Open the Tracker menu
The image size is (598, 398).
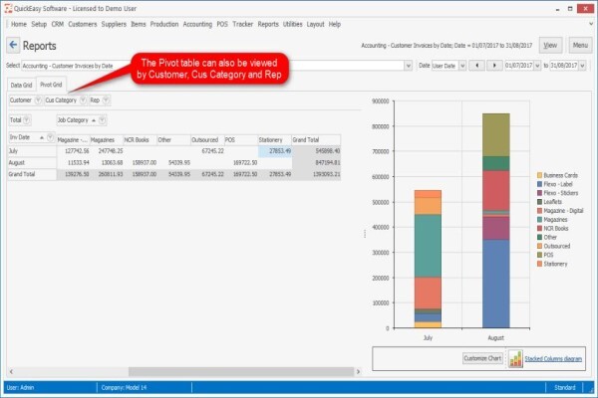tap(243, 24)
